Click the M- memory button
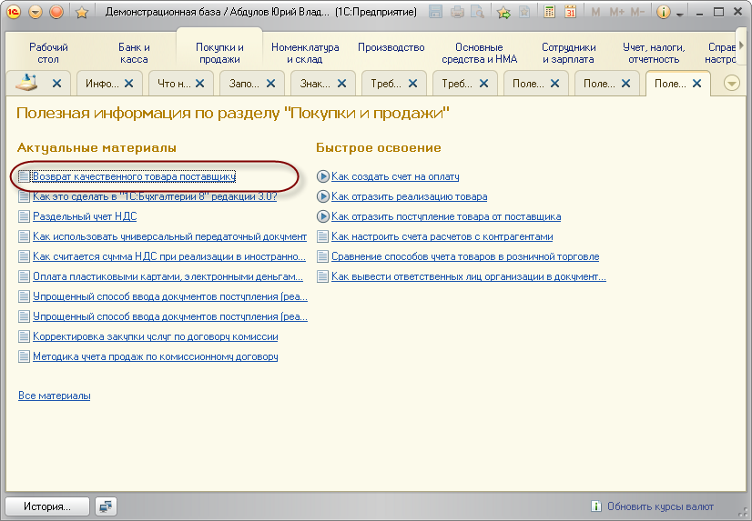 tap(637, 12)
